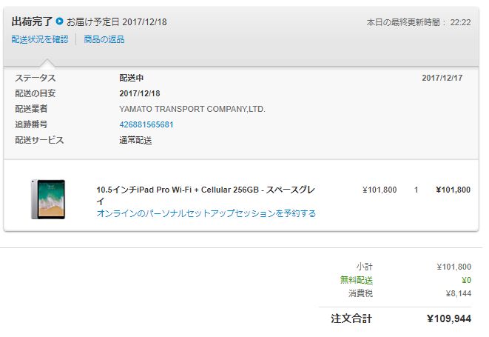The width and height of the screenshot is (489, 337).
Task: Click the 小計 subtotal label
Action: click(x=364, y=267)
